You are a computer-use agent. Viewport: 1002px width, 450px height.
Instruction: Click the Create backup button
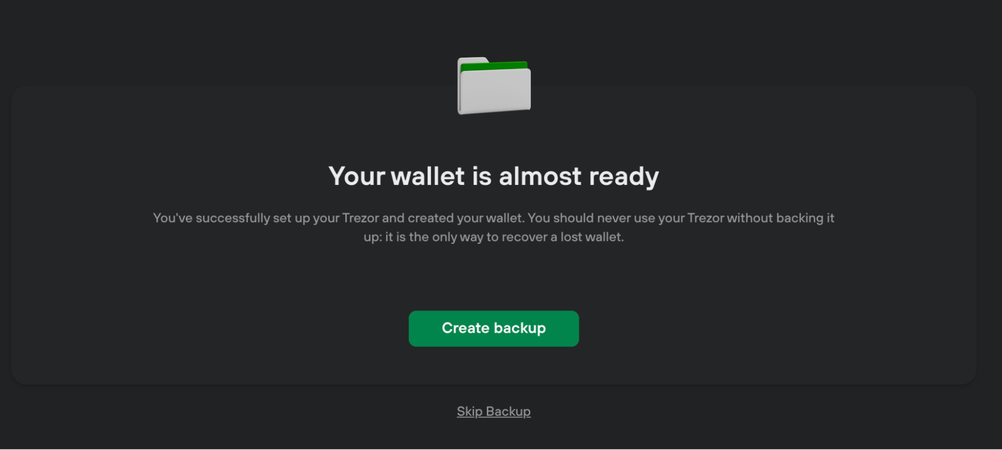point(494,328)
